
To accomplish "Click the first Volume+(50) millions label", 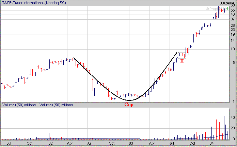I will click(x=19, y=105).
